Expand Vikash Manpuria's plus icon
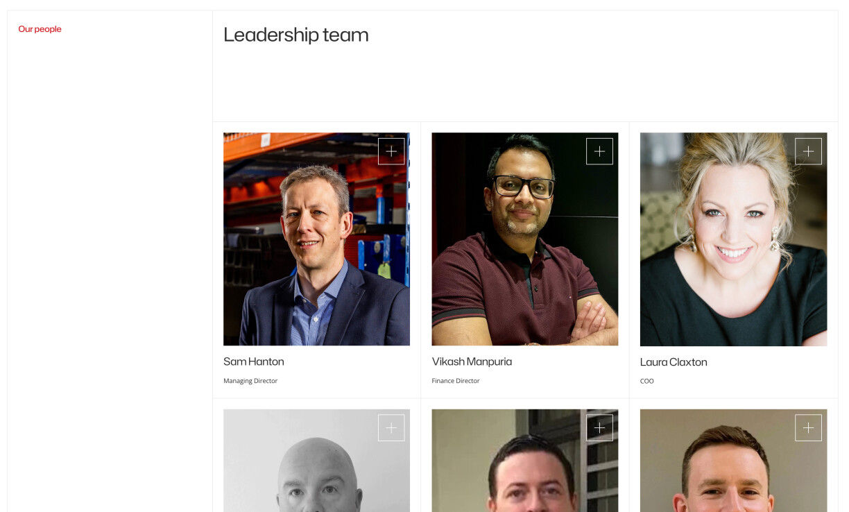The width and height of the screenshot is (849, 512). coord(599,151)
